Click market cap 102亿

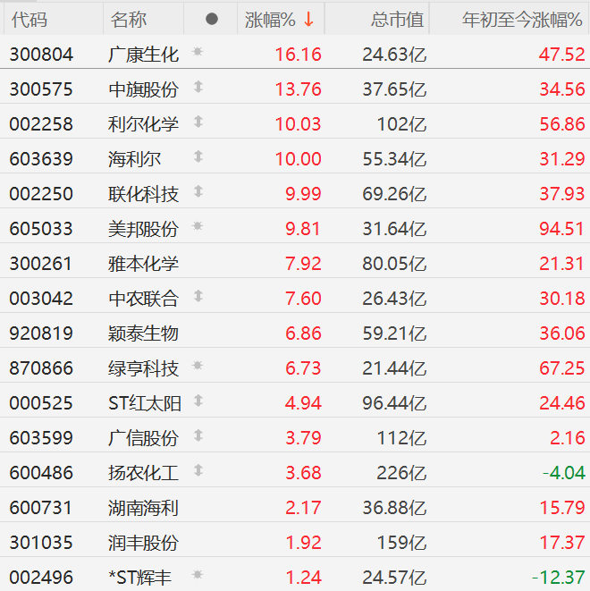[401, 124]
